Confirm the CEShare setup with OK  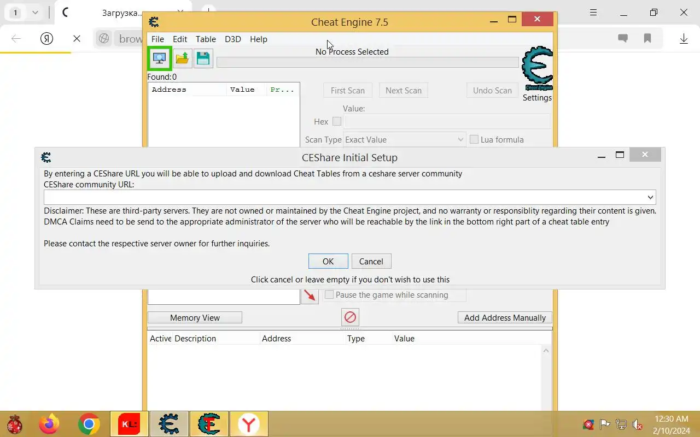[x=328, y=261]
